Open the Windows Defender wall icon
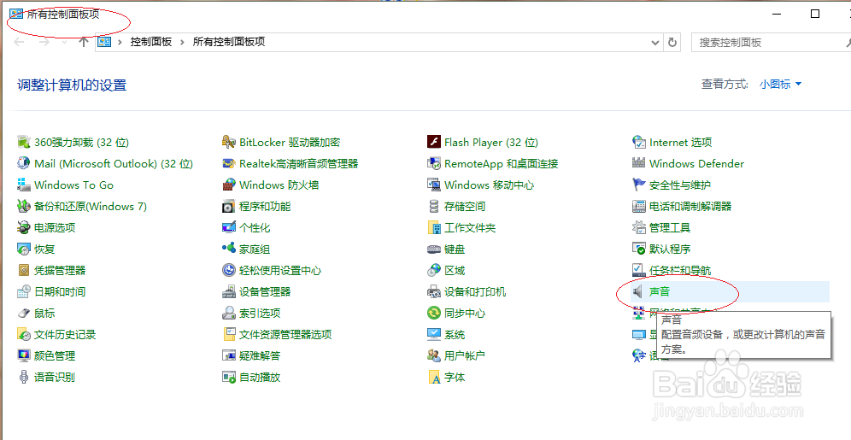This screenshot has width=851, height=440. 639,163
